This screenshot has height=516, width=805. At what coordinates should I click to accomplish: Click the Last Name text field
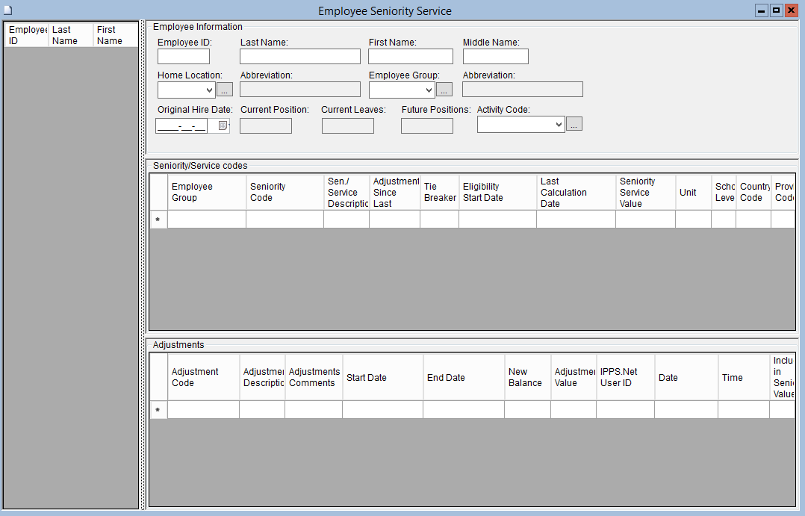300,57
